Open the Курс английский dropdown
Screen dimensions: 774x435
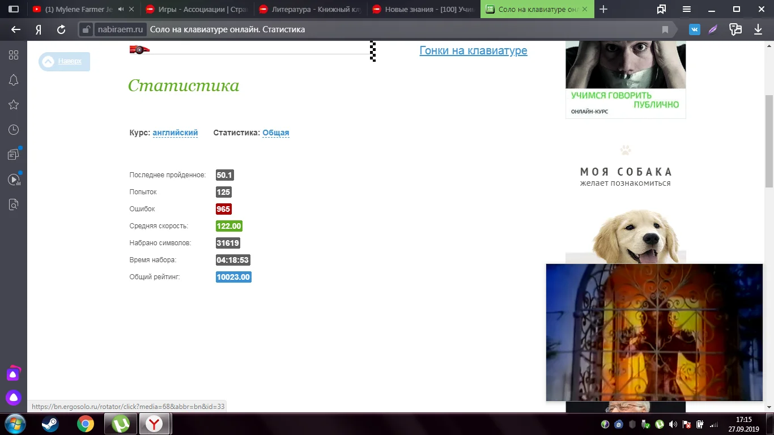tap(175, 133)
